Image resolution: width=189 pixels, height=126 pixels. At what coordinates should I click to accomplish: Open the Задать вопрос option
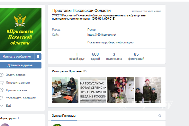[x=16, y=75]
